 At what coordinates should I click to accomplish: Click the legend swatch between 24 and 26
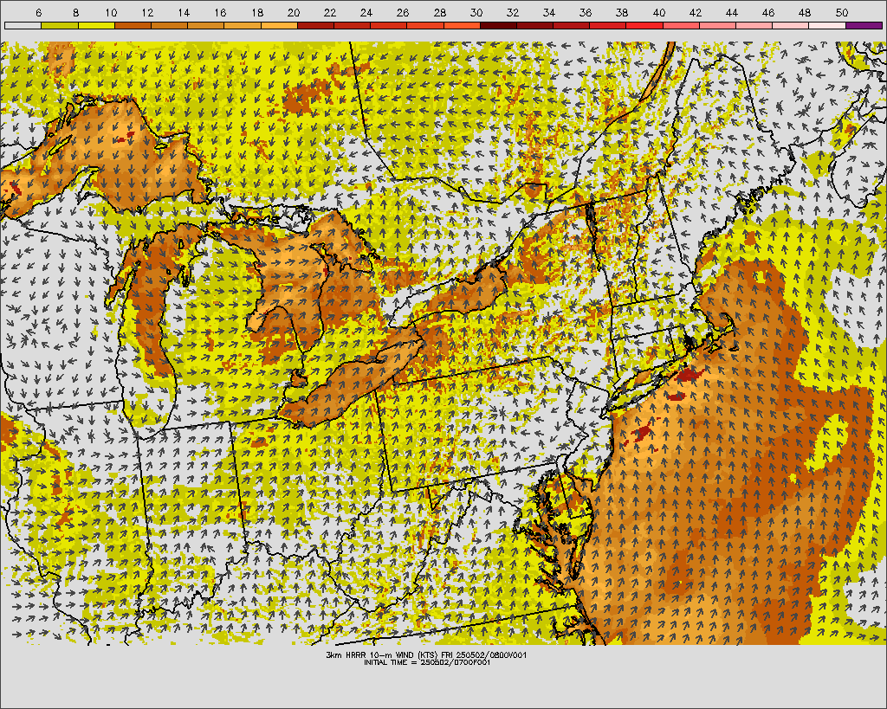[x=388, y=25]
